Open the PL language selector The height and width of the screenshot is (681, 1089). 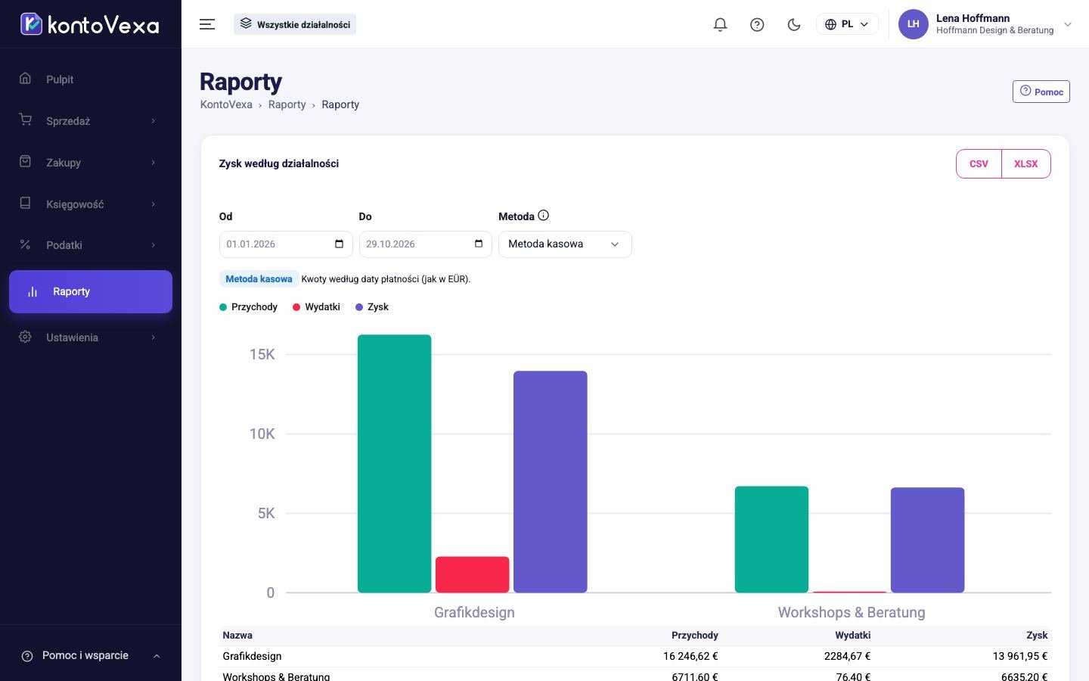click(847, 24)
